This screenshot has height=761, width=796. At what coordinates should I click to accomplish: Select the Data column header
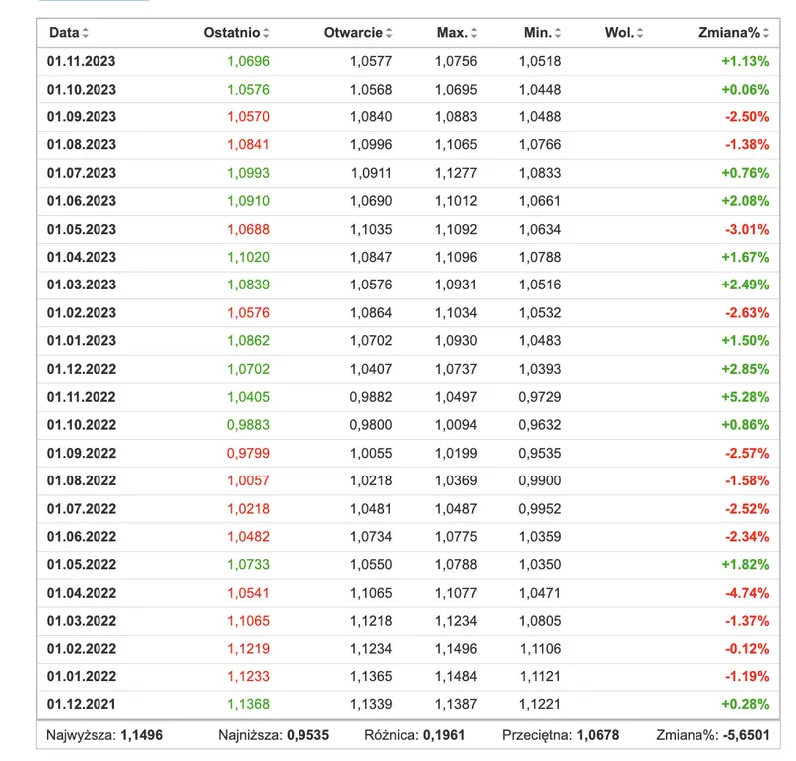tap(64, 33)
